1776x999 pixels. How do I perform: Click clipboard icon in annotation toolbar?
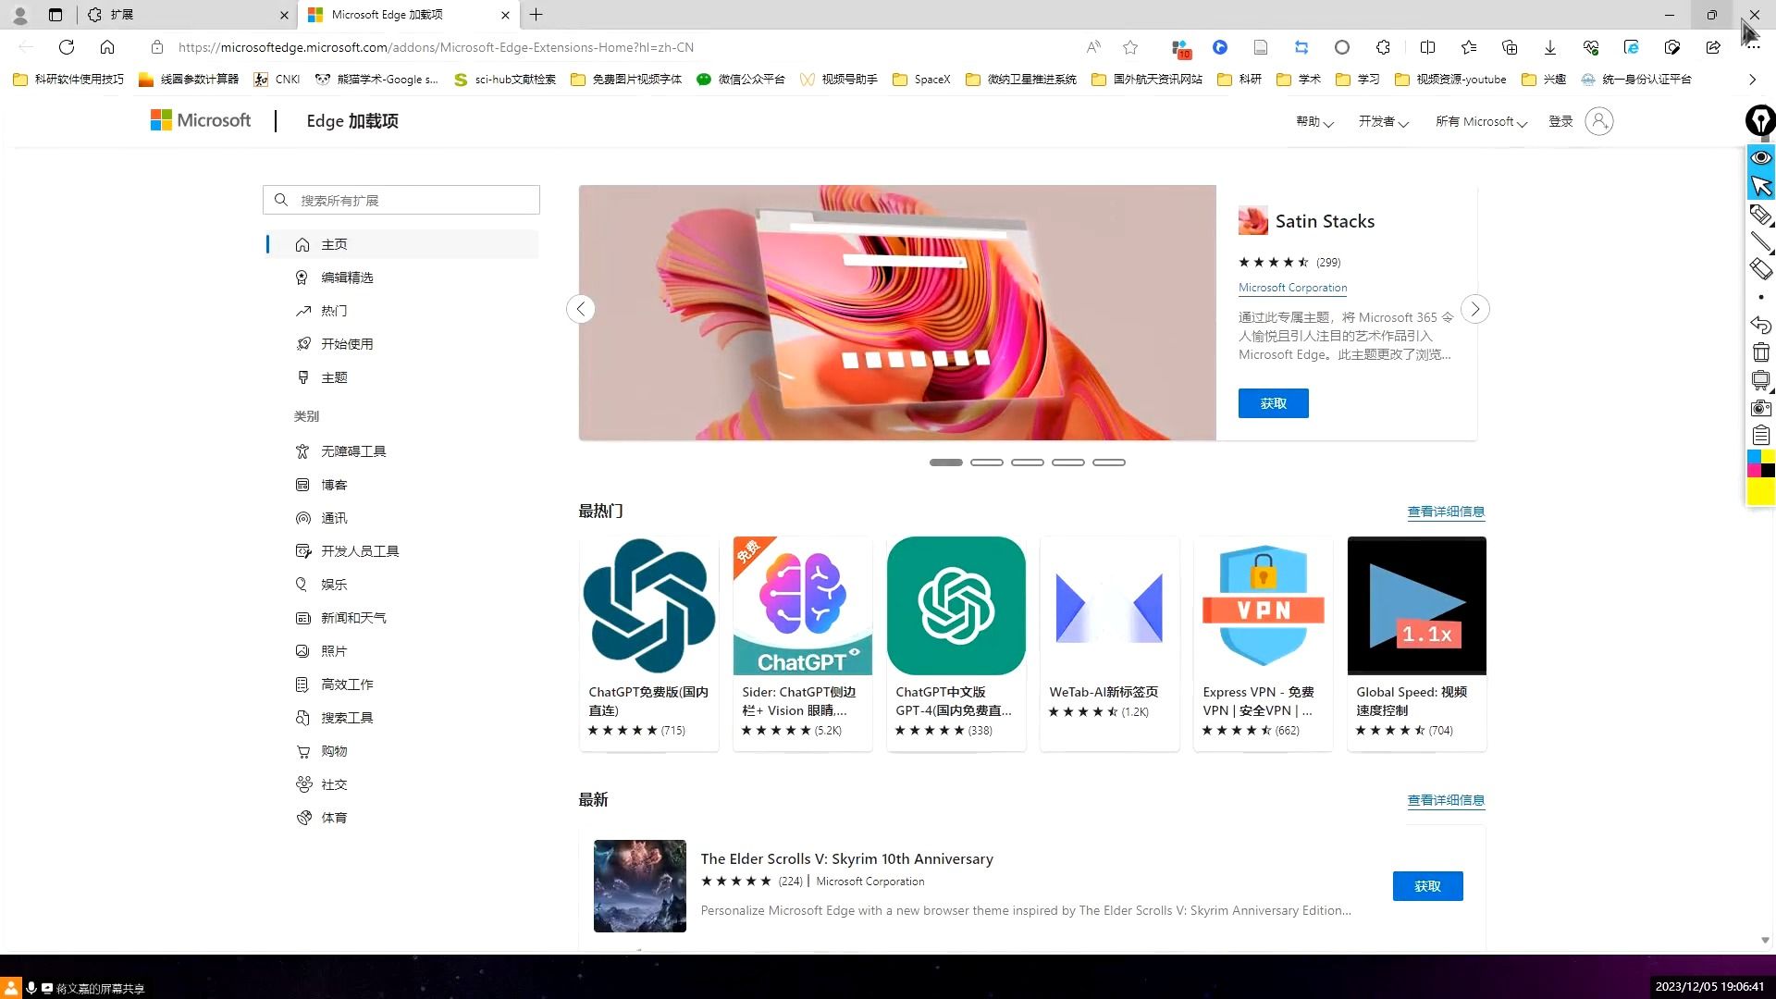point(1761,436)
